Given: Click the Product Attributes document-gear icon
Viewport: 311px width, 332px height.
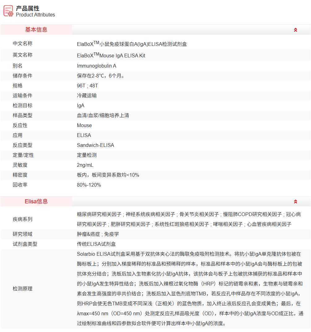Looking at the screenshot, I should pyautogui.click(x=8, y=11).
